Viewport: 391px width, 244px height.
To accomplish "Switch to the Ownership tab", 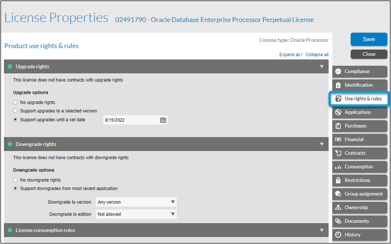I will [x=360, y=208].
